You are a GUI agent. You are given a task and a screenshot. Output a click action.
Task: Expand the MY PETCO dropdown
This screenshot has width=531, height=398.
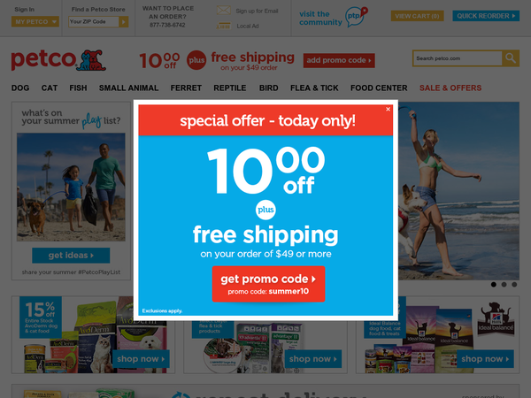pos(35,21)
